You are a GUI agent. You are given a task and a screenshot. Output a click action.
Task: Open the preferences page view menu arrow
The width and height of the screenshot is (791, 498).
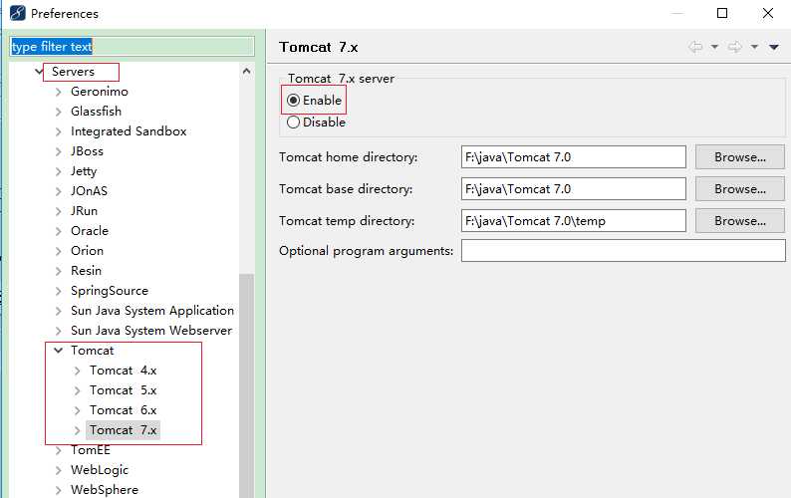point(774,47)
